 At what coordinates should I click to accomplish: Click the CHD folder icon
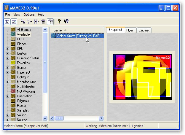tap(13, 39)
